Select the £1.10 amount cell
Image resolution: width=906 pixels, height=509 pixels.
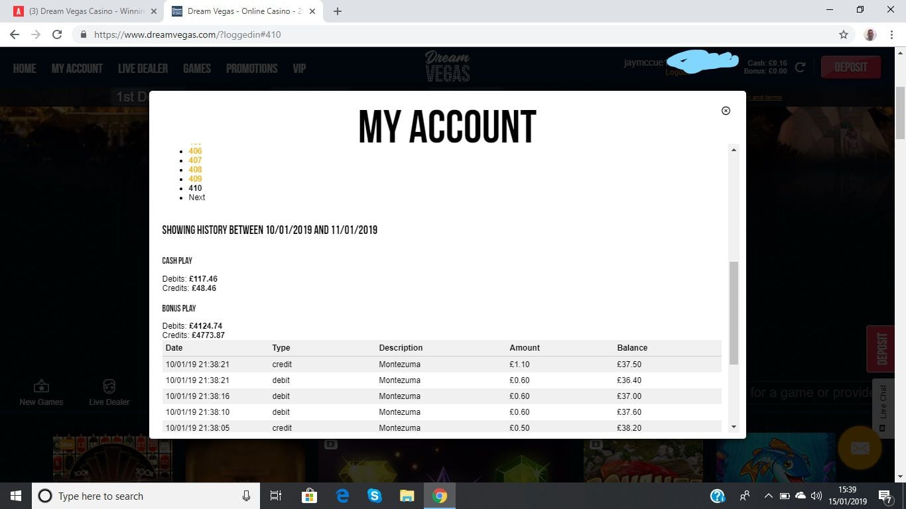(520, 365)
